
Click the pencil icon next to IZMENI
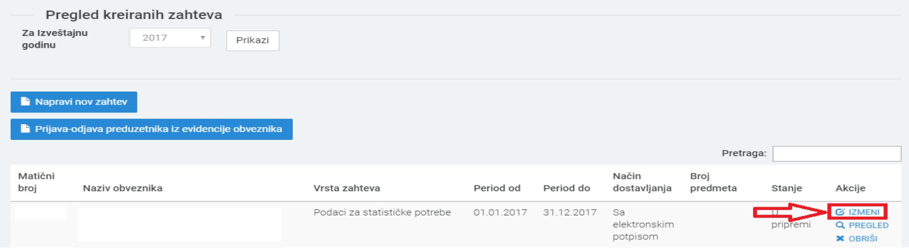[840, 212]
